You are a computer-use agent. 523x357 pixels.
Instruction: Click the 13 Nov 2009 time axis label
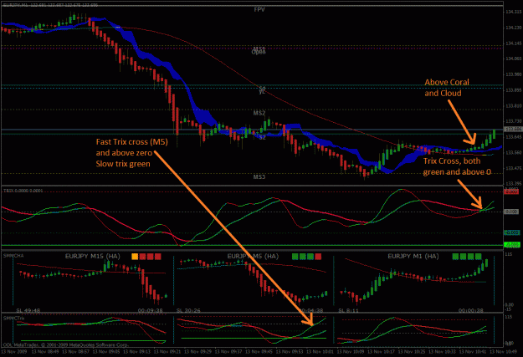coord(14,352)
